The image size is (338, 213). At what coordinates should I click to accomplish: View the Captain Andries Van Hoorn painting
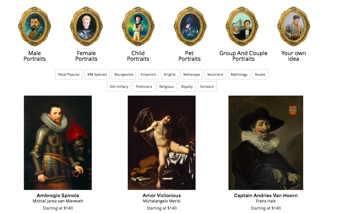click(266, 143)
